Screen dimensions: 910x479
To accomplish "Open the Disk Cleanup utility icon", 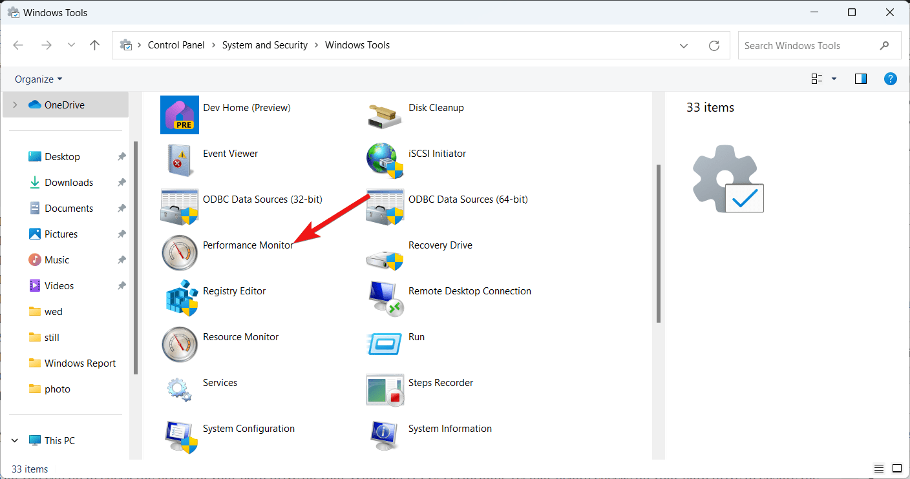I will click(385, 115).
